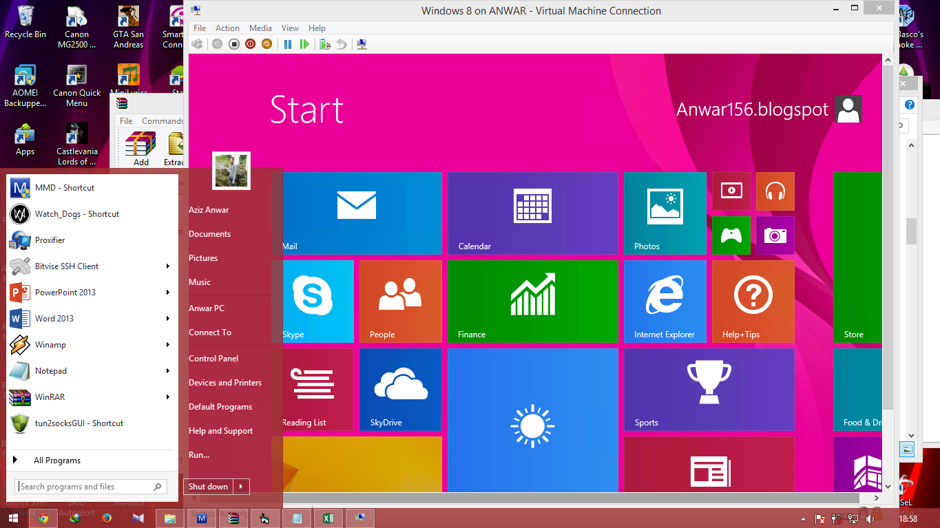
Task: Open the Calendar tile
Action: (533, 213)
